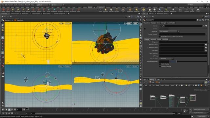Viewport: 210px width, 118px height.
Task: Open the Dicing sub-tab
Action: [x=159, y=39]
